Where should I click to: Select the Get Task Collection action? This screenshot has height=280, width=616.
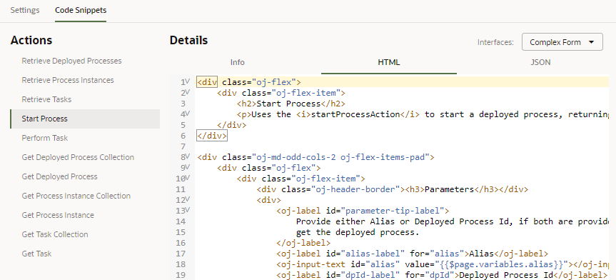click(x=55, y=234)
